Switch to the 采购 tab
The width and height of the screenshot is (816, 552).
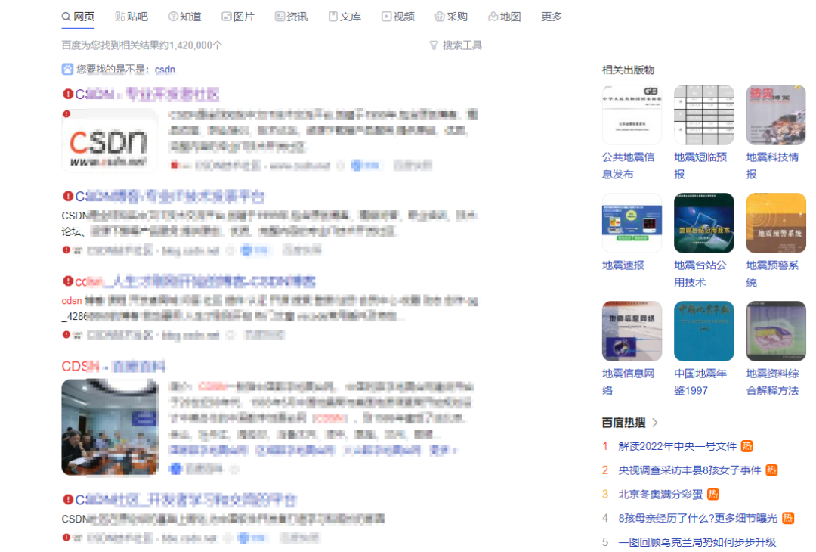pyautogui.click(x=451, y=17)
